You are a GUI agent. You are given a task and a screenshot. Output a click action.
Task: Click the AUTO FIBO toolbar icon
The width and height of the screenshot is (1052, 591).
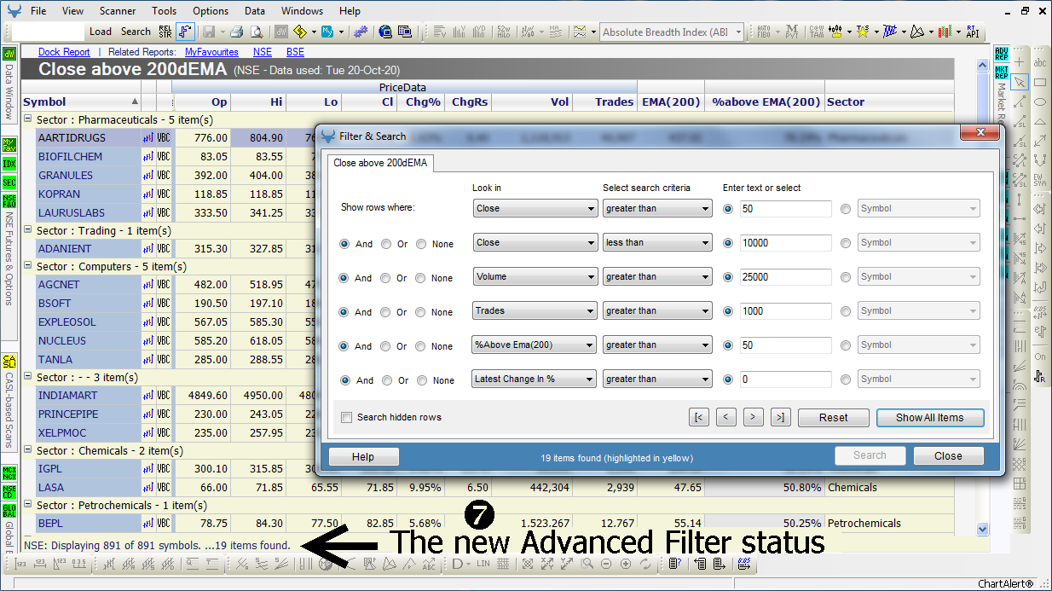764,32
